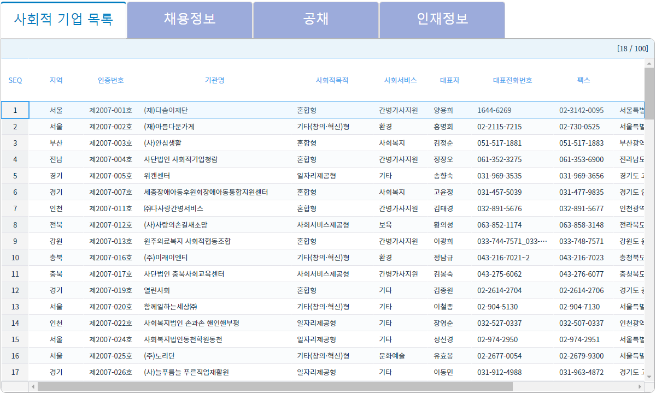Click the [18 / 100] record counter
Image resolution: width=656 pixels, height=394 pixels.
(x=632, y=49)
